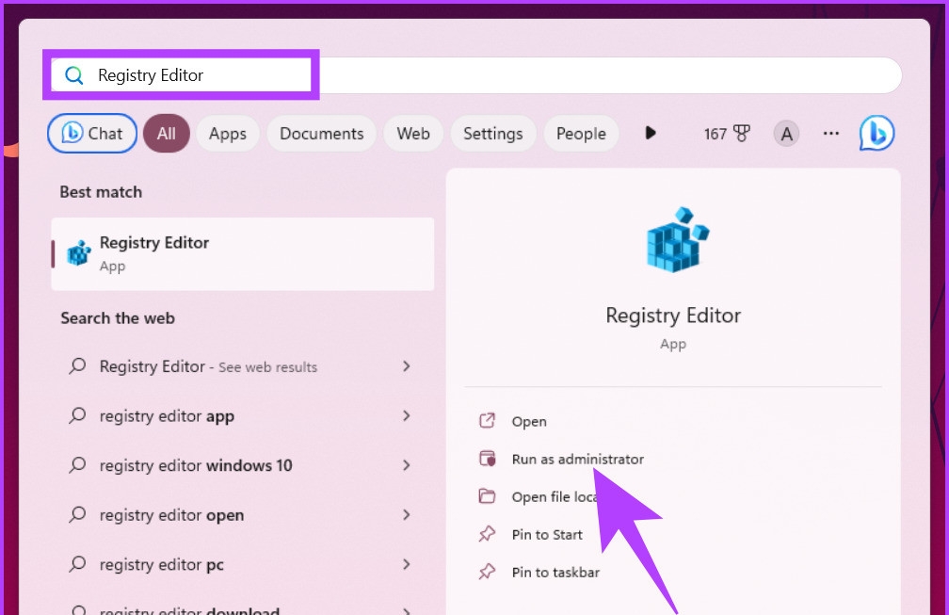Screen dimensions: 949x615
Task: Open the Bing Chat filter button
Action: [x=92, y=133]
